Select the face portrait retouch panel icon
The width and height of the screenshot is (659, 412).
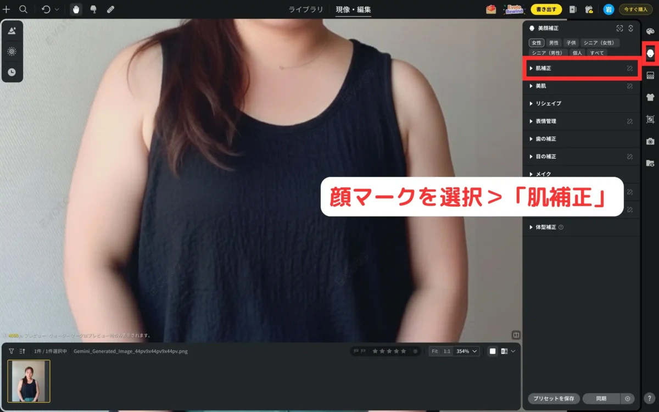(650, 53)
